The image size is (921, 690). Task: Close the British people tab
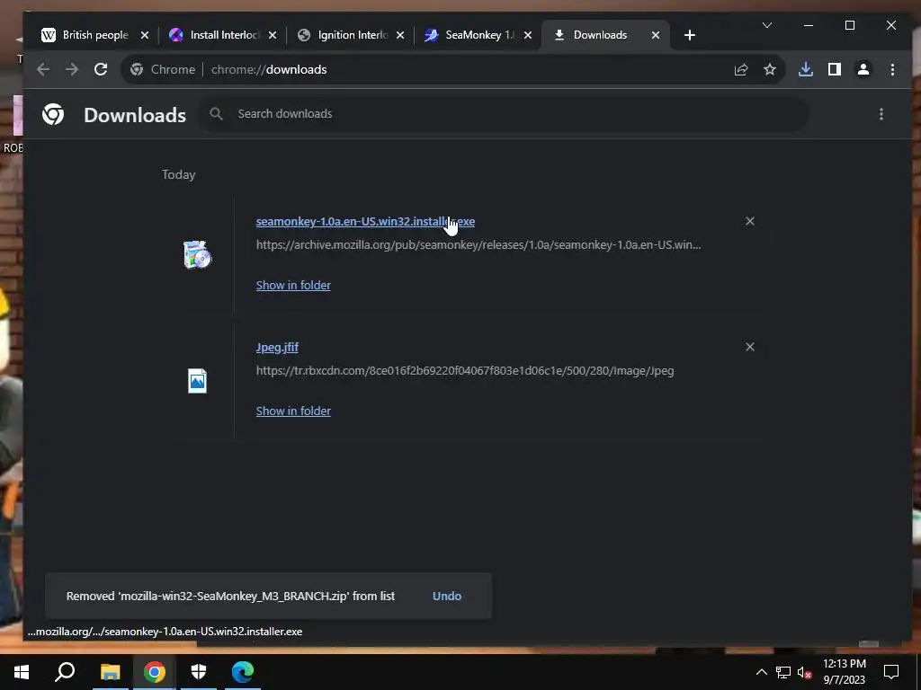click(145, 35)
